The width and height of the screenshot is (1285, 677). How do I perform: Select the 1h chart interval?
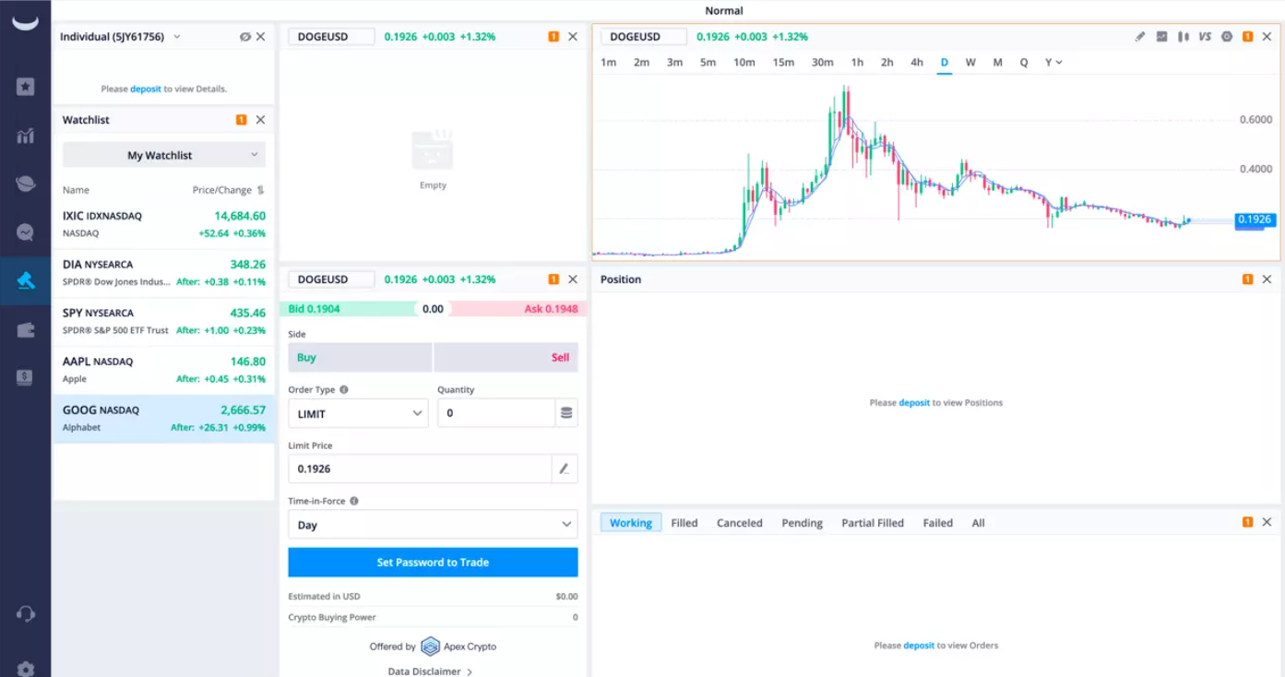pyautogui.click(x=857, y=63)
